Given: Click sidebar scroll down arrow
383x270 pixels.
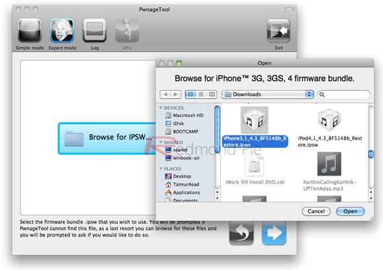Looking at the screenshot, I should (217, 198).
